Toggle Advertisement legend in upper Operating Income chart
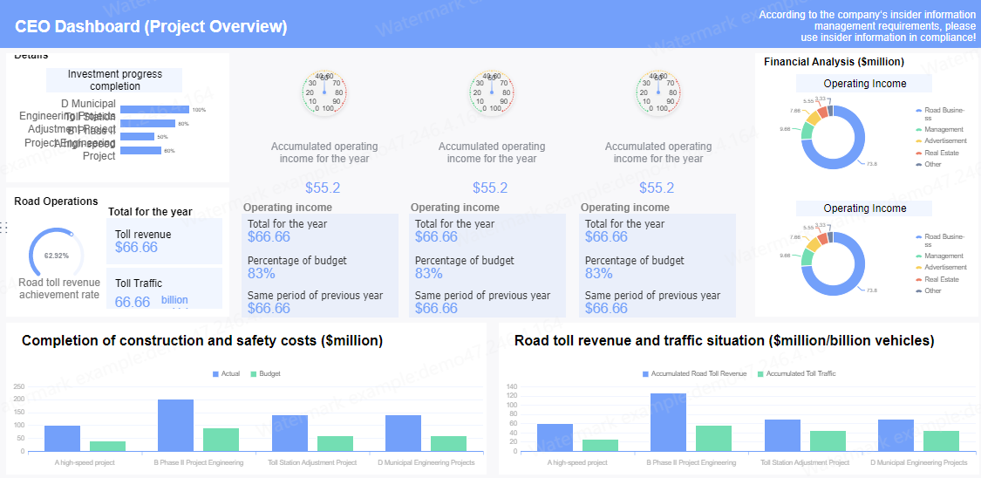The height and width of the screenshot is (478, 981). click(941, 141)
